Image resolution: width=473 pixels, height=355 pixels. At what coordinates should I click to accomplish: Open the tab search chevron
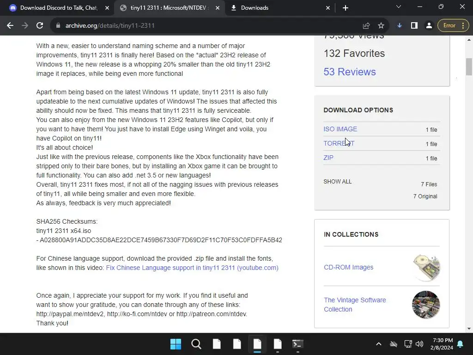[x=399, y=6]
